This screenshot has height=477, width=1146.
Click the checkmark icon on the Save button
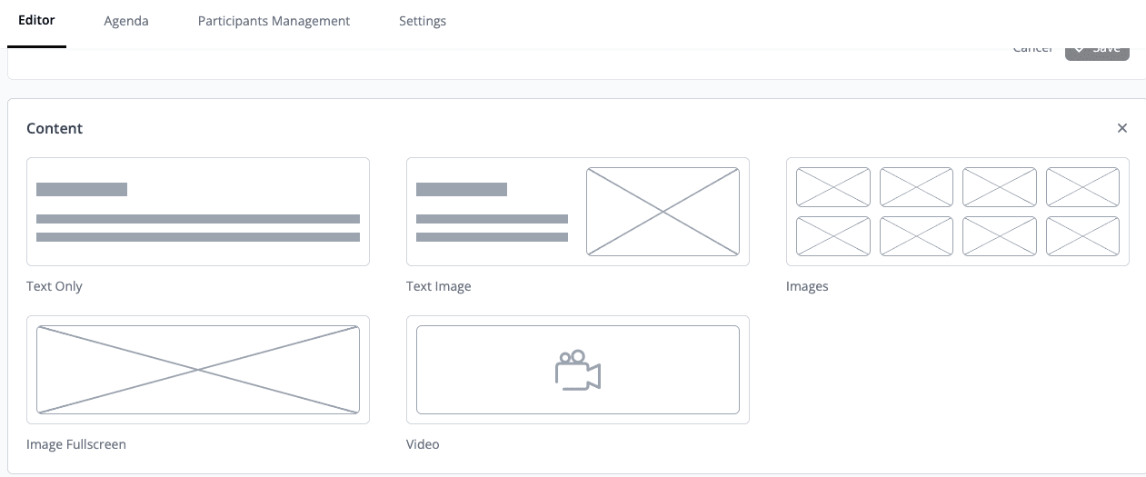click(1080, 49)
